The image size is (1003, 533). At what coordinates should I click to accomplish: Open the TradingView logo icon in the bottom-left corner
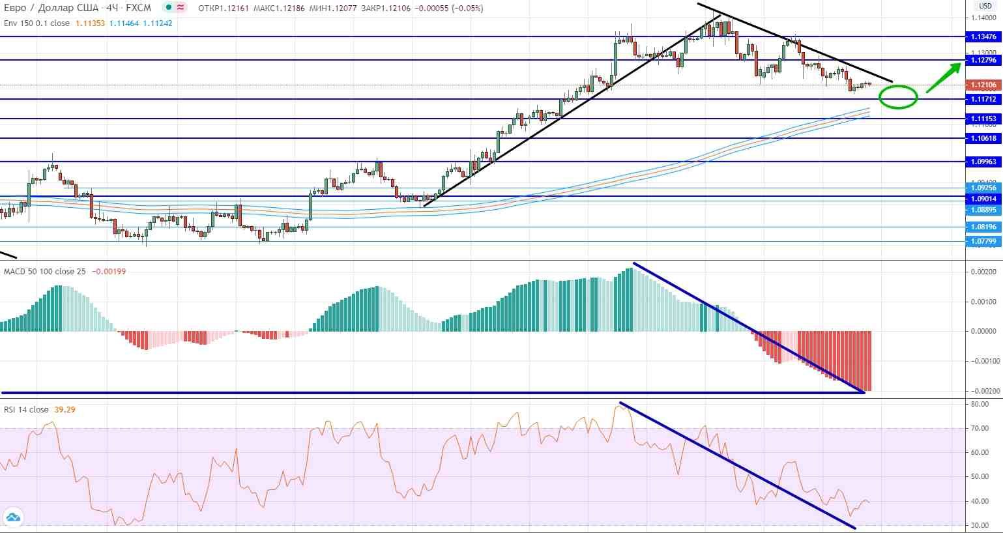[13, 518]
